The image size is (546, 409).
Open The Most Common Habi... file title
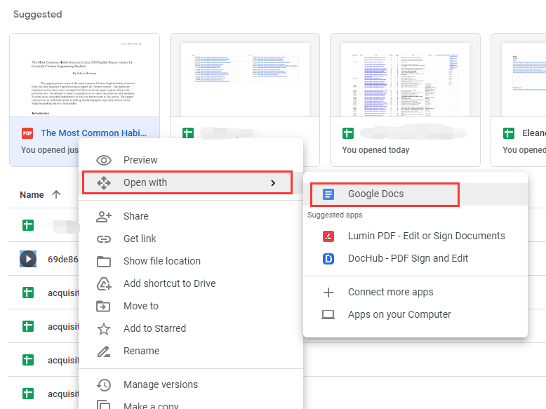click(x=93, y=133)
